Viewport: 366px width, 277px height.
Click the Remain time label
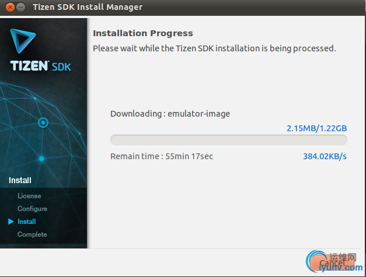162,156
